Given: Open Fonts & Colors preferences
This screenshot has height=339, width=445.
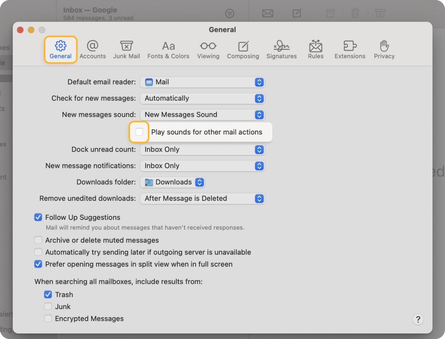Looking at the screenshot, I should point(168,49).
